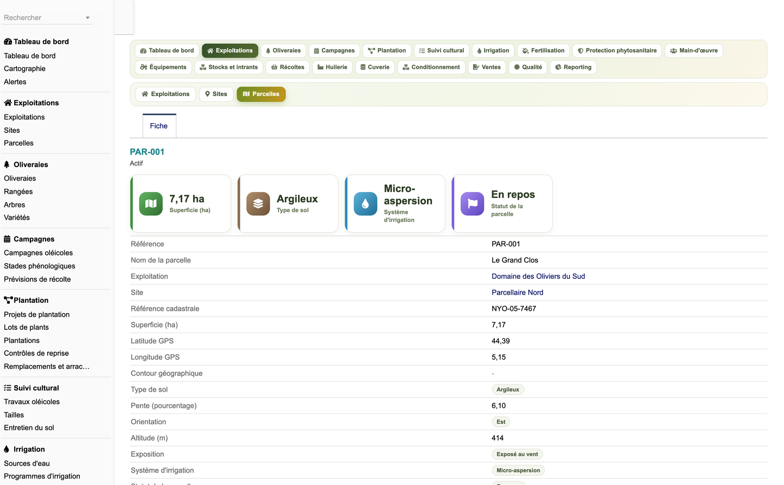This screenshot has width=784, height=485.
Task: Open Stades phénologiques in sidebar
Action: pyautogui.click(x=40, y=266)
